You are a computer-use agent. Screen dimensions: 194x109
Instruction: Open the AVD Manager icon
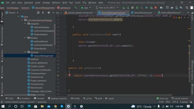tap(177, 8)
